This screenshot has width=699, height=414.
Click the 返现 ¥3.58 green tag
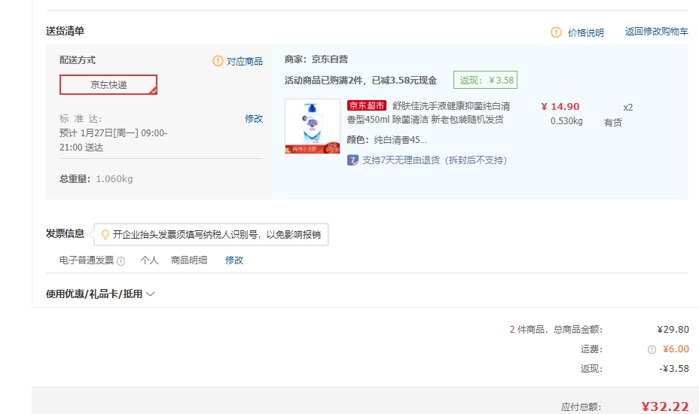coord(486,81)
